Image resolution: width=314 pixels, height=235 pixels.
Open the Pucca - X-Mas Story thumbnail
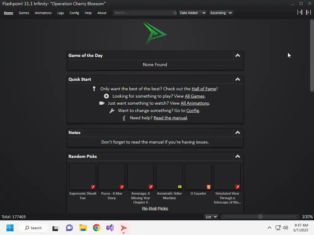pyautogui.click(x=112, y=177)
